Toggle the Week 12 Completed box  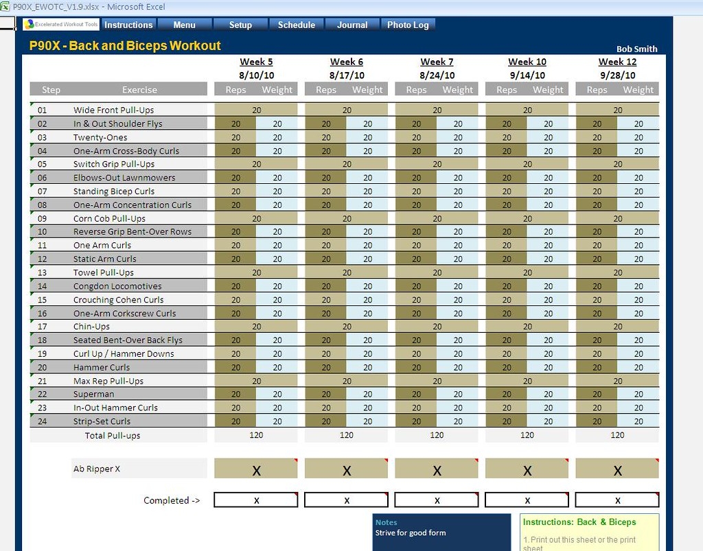point(617,500)
